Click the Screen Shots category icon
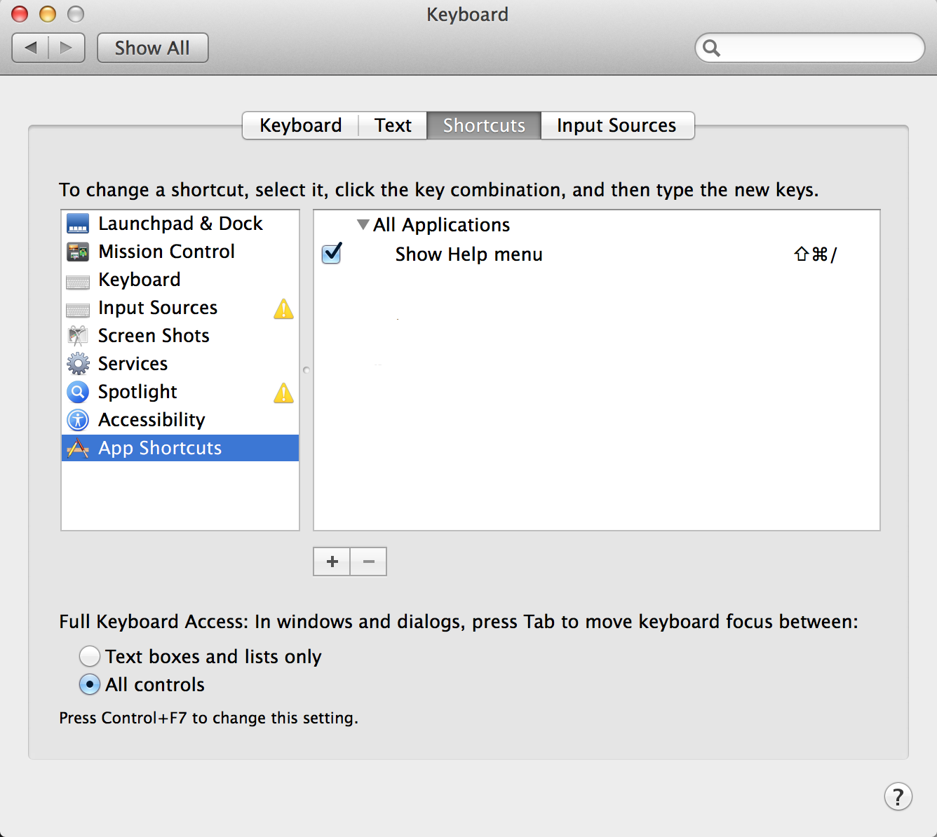This screenshot has width=937, height=837. [78, 336]
